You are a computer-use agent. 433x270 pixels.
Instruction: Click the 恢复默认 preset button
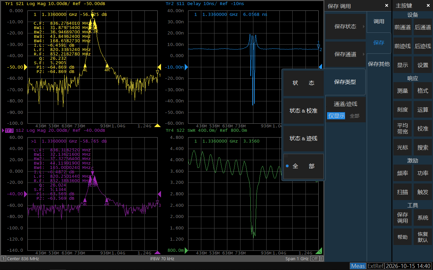423,237
